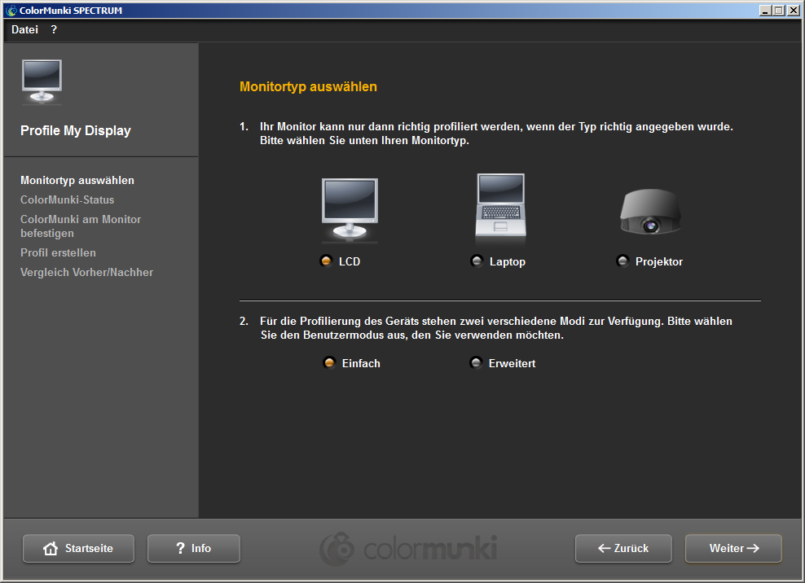Go back with Zurück
This screenshot has height=583, width=805.
click(623, 548)
